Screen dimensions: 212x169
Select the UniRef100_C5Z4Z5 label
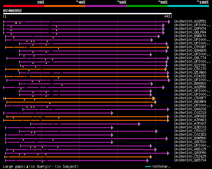coord(190,157)
